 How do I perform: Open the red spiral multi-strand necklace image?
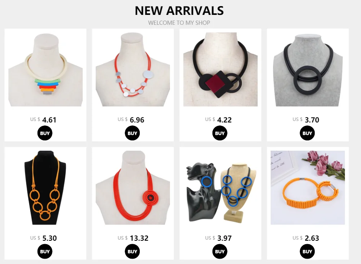click(133, 188)
